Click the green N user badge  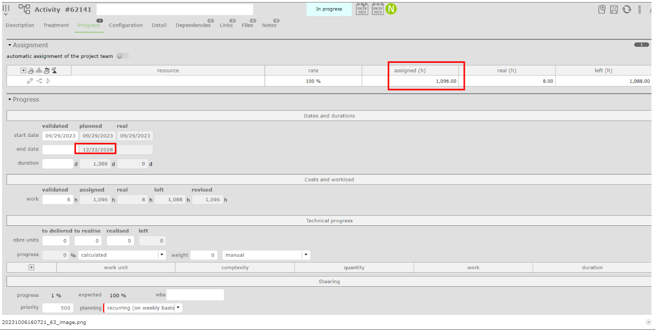391,9
